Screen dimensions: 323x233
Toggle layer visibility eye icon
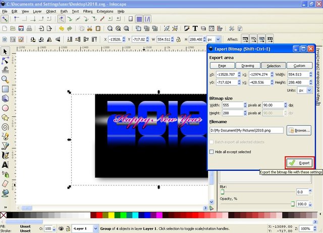(61, 228)
